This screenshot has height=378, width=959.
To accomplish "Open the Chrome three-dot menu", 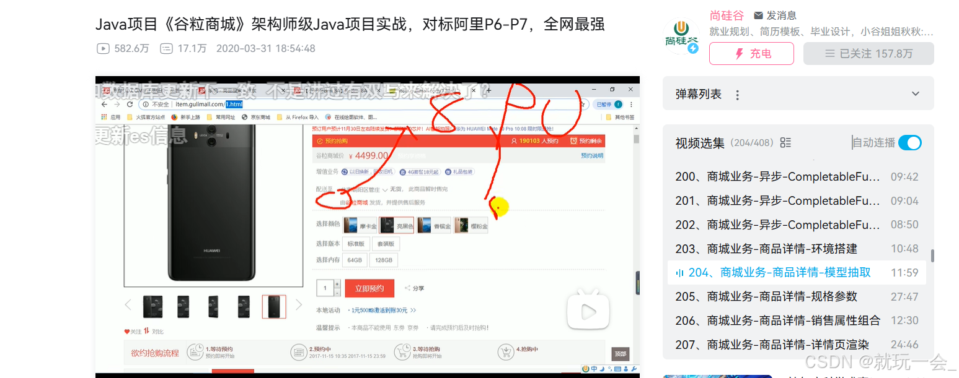I will point(632,104).
